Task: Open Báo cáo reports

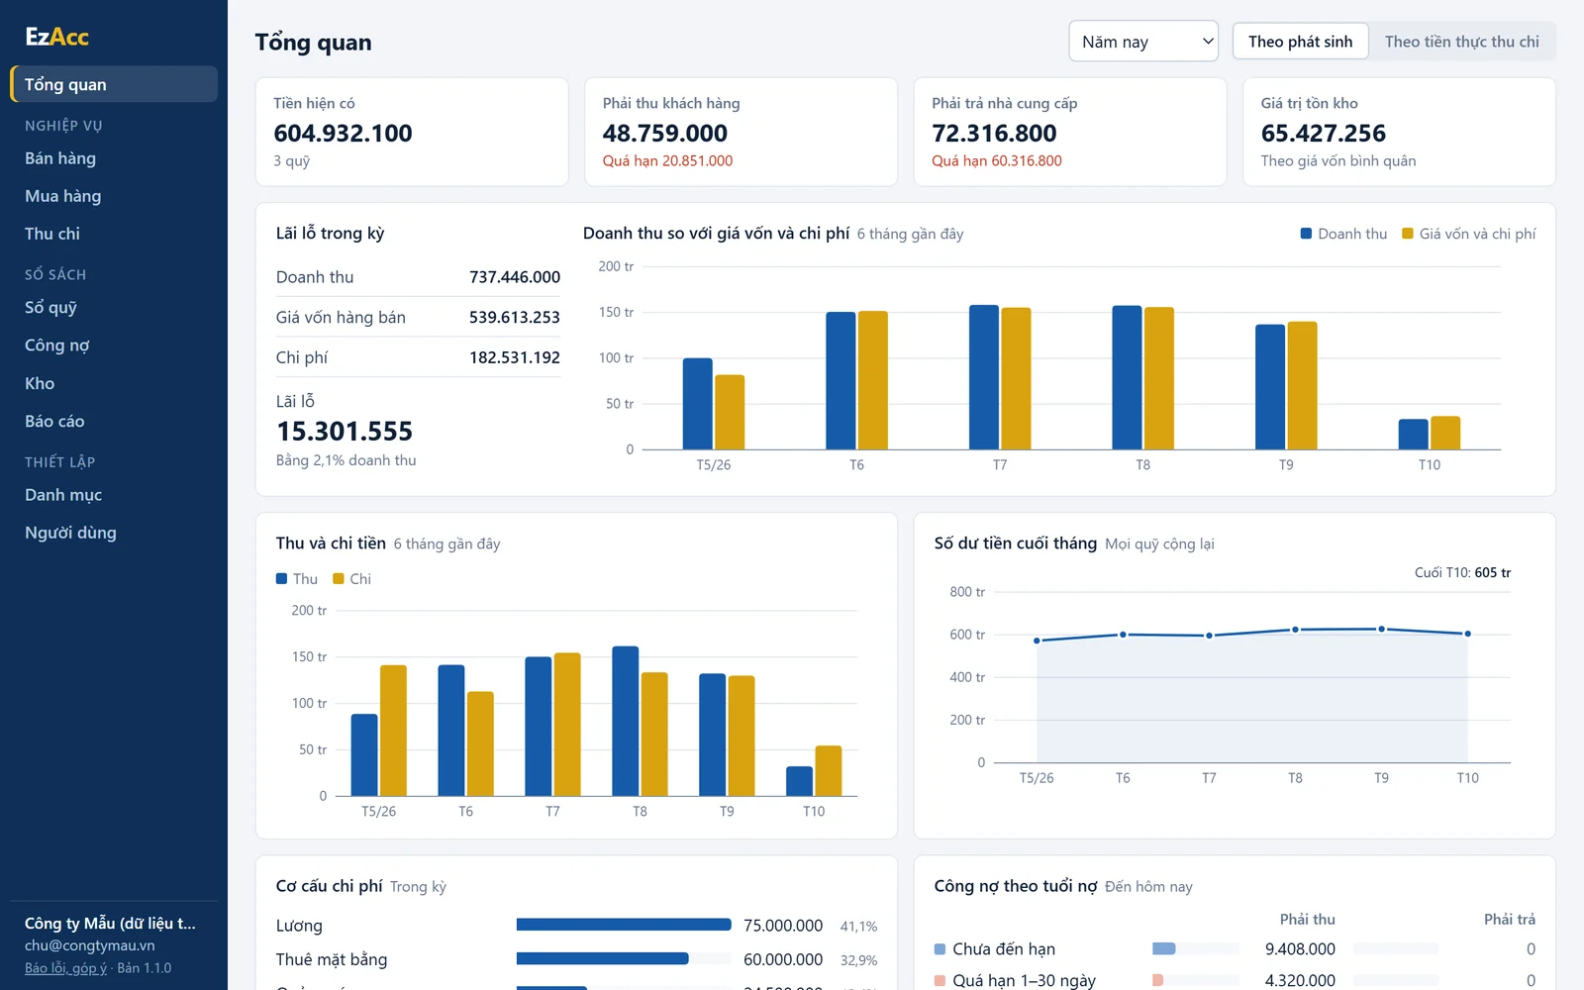Action: coord(114,421)
